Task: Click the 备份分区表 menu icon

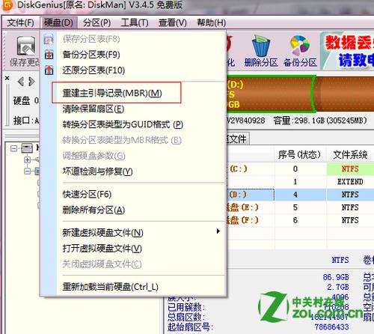Action: tap(49, 55)
